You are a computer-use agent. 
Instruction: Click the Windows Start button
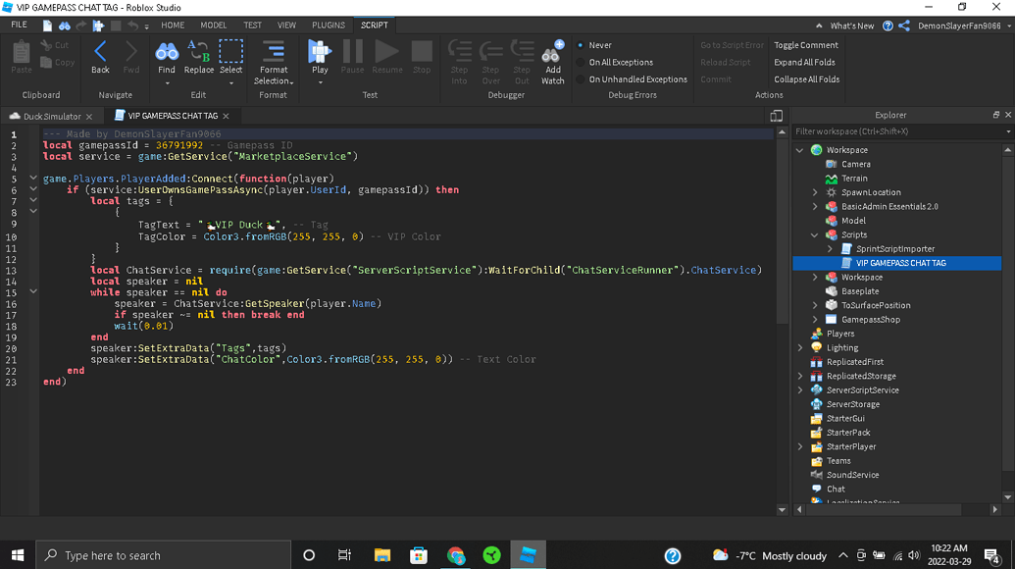point(18,555)
